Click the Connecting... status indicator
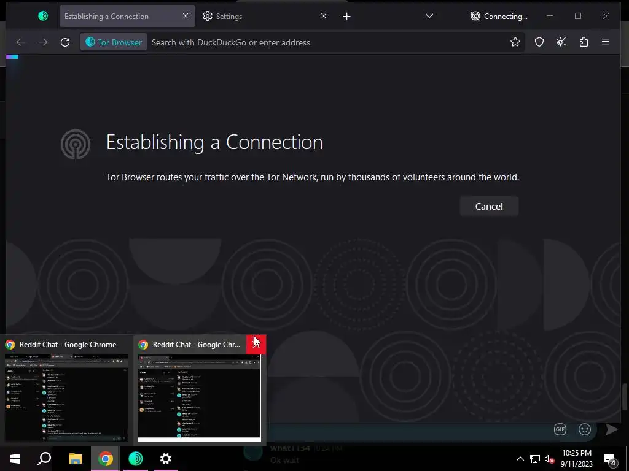The height and width of the screenshot is (471, 629). point(499,16)
